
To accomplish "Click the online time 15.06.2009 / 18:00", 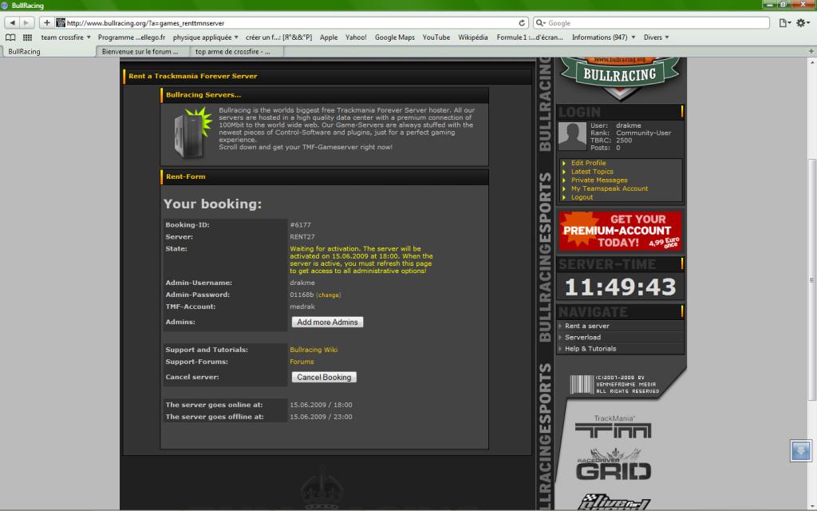I will point(321,405).
